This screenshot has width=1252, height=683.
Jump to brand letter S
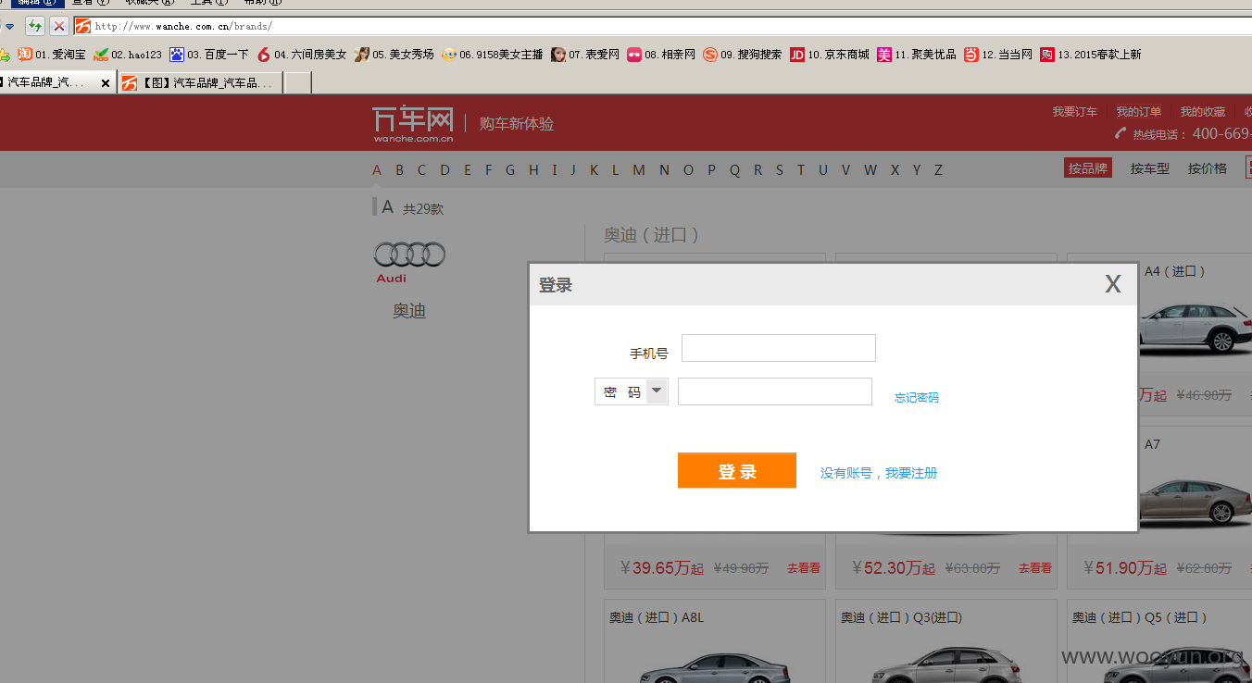[x=780, y=169]
